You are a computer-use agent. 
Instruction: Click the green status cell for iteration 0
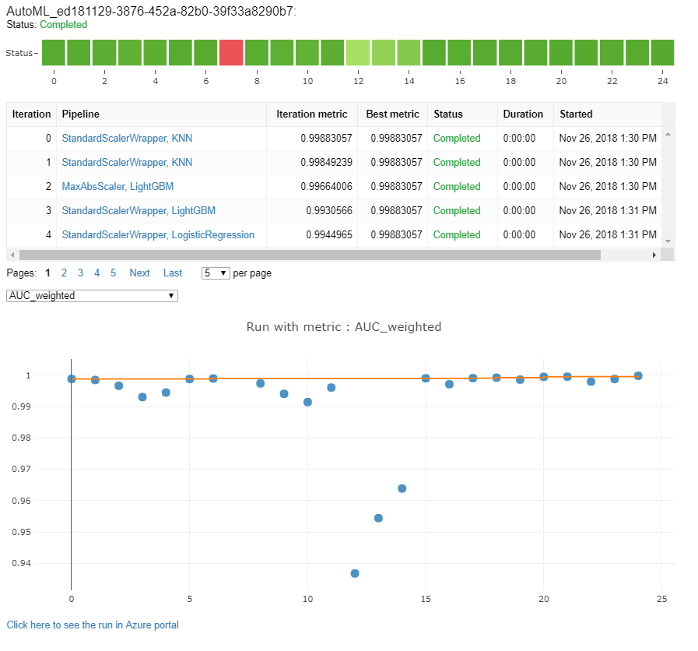click(54, 52)
